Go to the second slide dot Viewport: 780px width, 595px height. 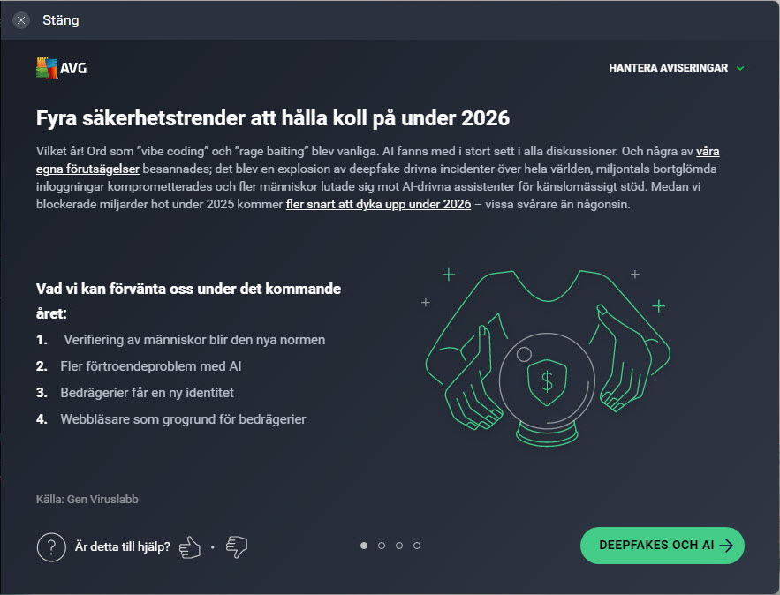tap(382, 546)
